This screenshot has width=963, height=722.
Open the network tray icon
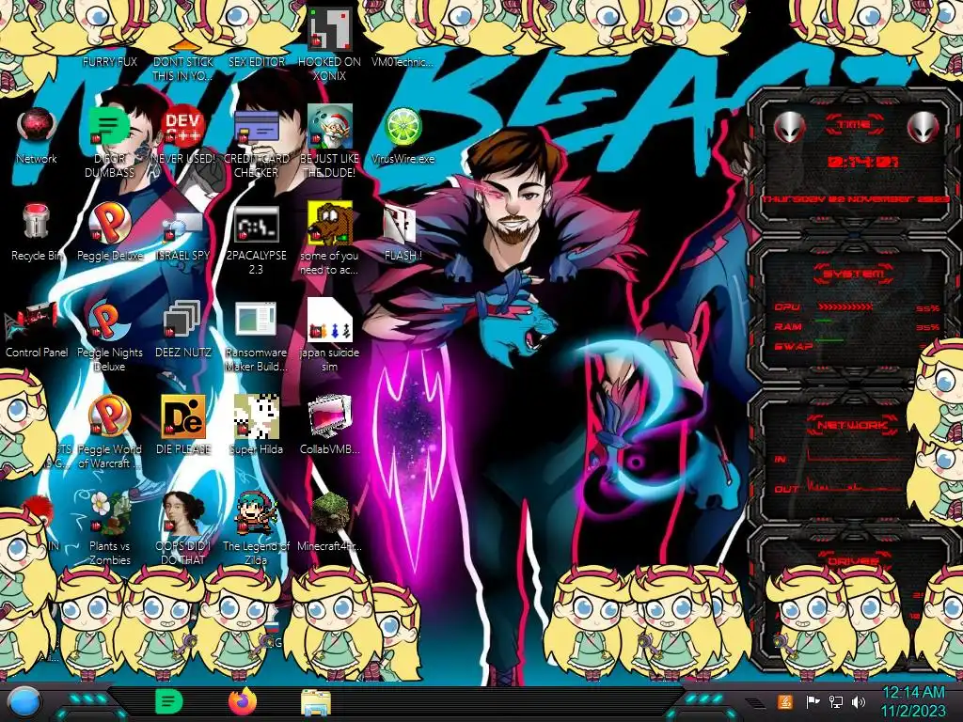pyautogui.click(x=836, y=701)
